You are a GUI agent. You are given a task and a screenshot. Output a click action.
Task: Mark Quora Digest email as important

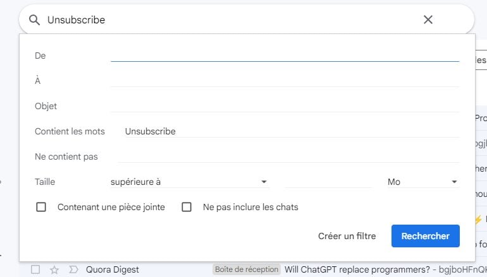73,269
